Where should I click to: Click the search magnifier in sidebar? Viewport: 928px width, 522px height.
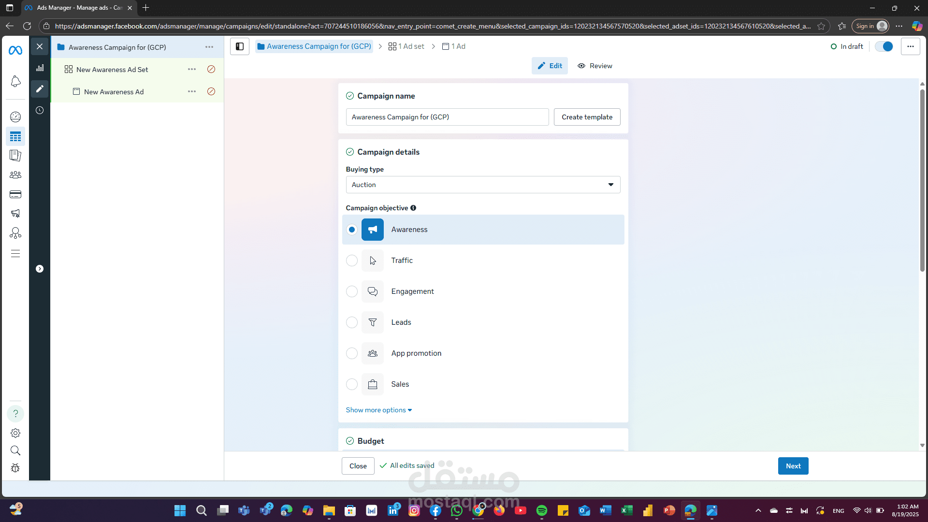15,450
